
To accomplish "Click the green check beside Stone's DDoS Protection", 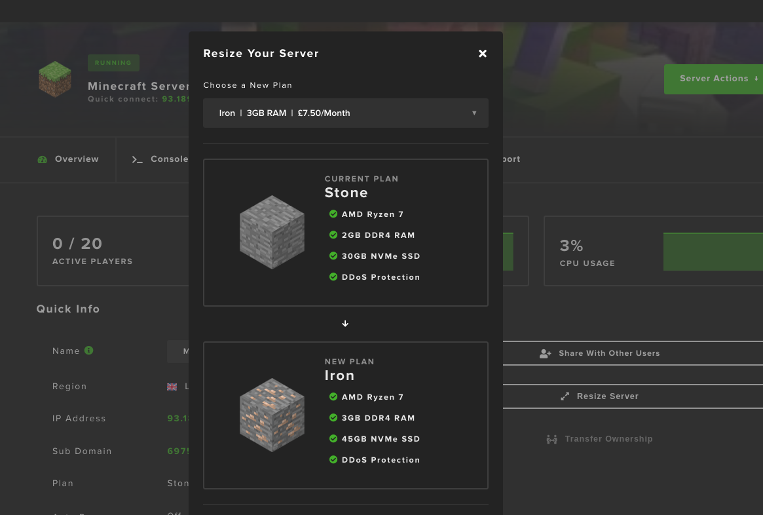I will pos(333,277).
